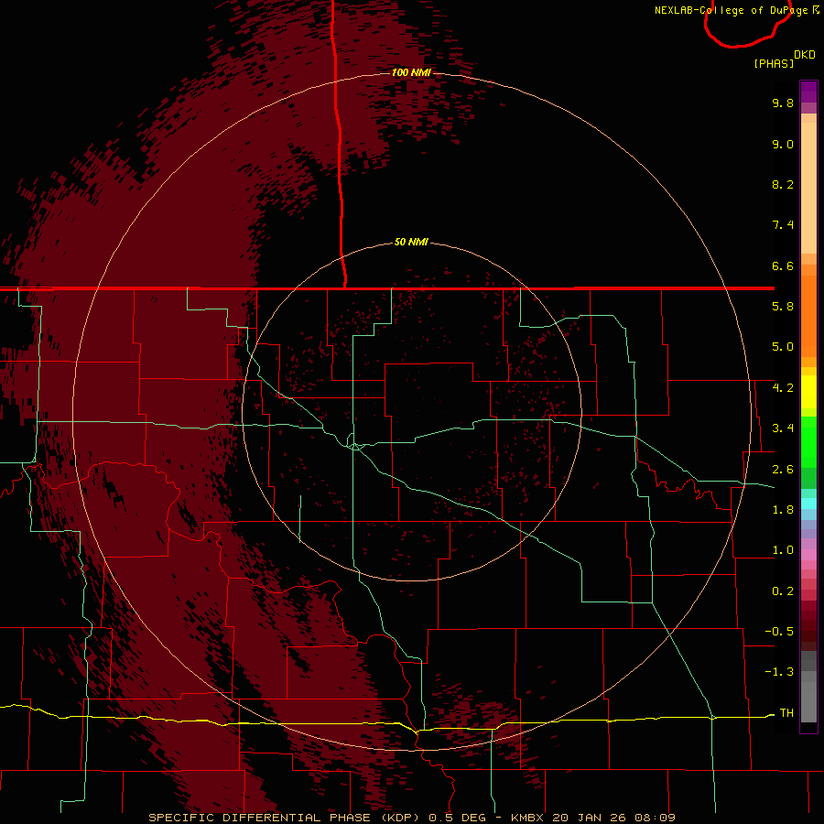Click the 5.8 scale value
Image resolution: width=824 pixels, height=824 pixels.
pos(783,307)
